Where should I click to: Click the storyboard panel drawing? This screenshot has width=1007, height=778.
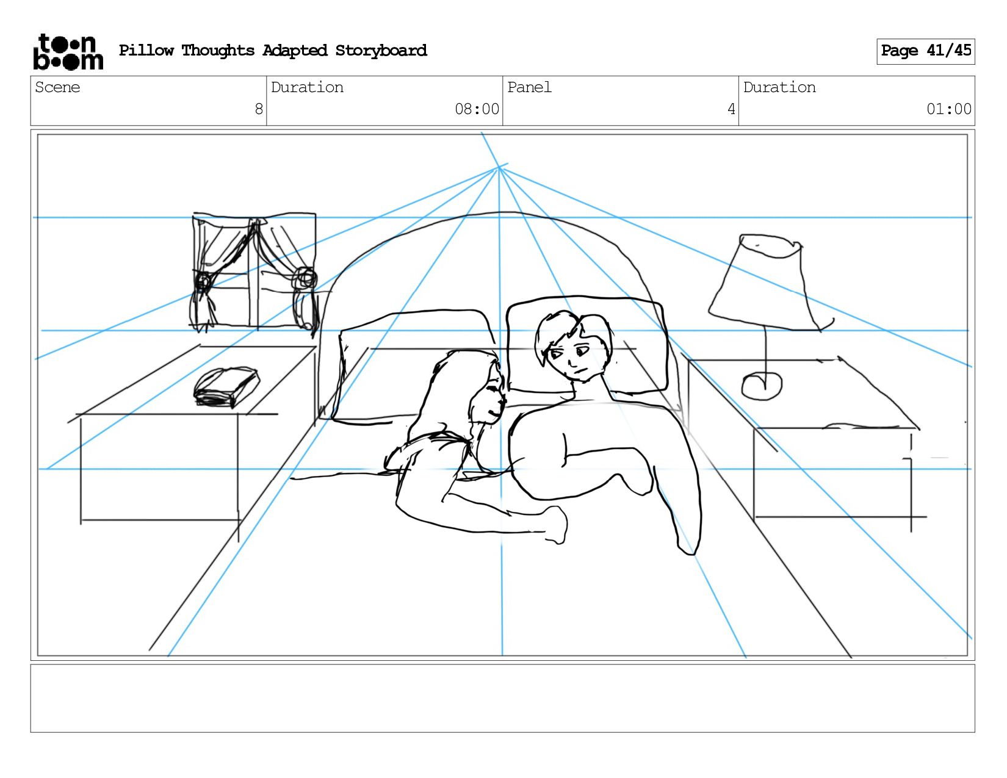[x=502, y=395]
